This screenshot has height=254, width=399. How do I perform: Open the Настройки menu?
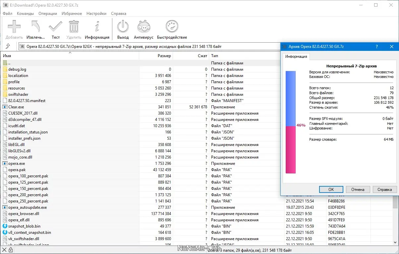[x=96, y=14]
